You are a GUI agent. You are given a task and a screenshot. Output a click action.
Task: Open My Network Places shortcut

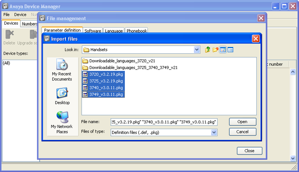pos(62,122)
